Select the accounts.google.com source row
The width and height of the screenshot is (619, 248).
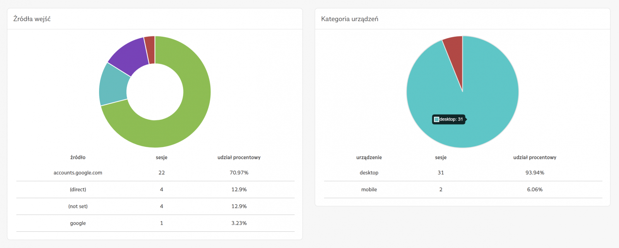pyautogui.click(x=78, y=173)
